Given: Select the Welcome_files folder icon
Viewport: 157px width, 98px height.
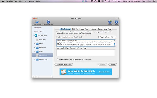Looking at the screenshot, I should coord(37,59).
